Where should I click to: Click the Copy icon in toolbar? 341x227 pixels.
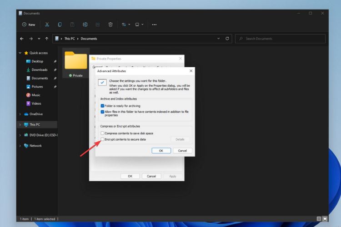[60, 25]
